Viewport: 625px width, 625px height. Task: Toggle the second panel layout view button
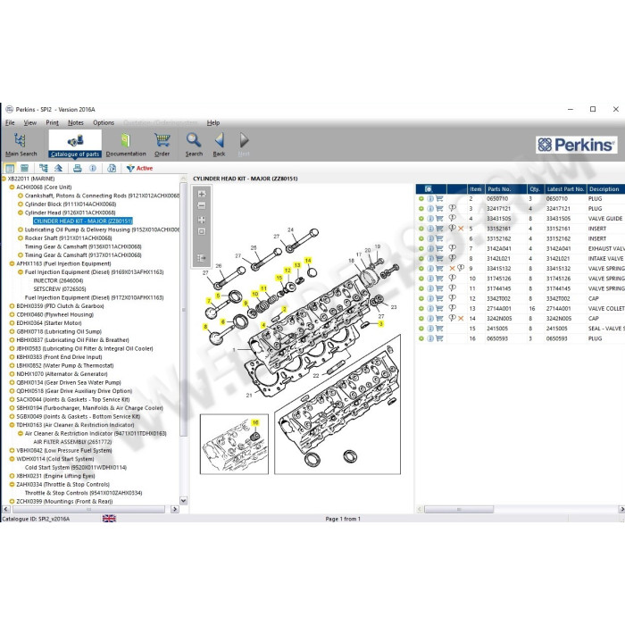(x=24, y=168)
